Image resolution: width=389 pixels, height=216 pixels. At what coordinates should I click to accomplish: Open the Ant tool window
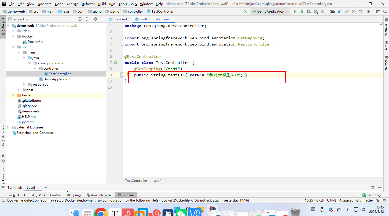[386, 46]
